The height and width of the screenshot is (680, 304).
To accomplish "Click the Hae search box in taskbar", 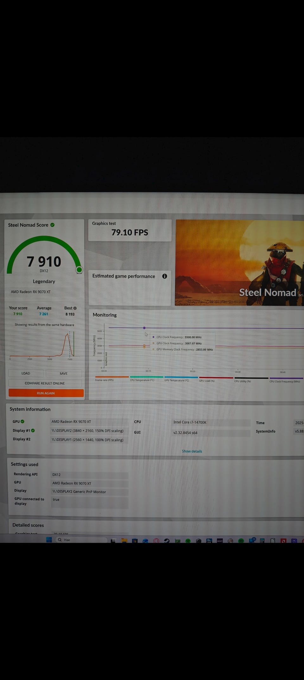I will coord(82,540).
